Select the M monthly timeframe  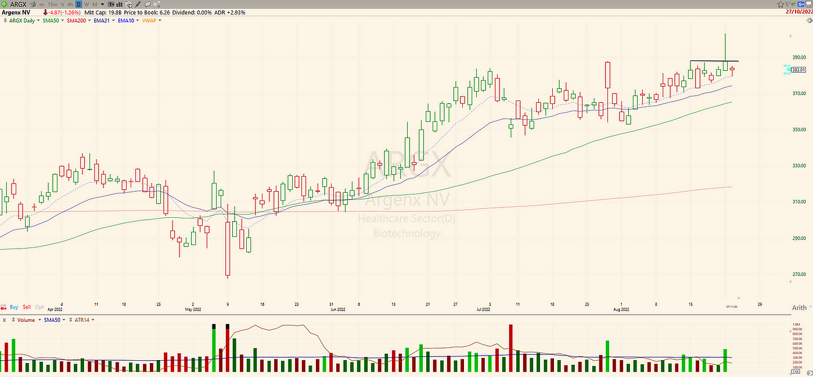pyautogui.click(x=95, y=5)
